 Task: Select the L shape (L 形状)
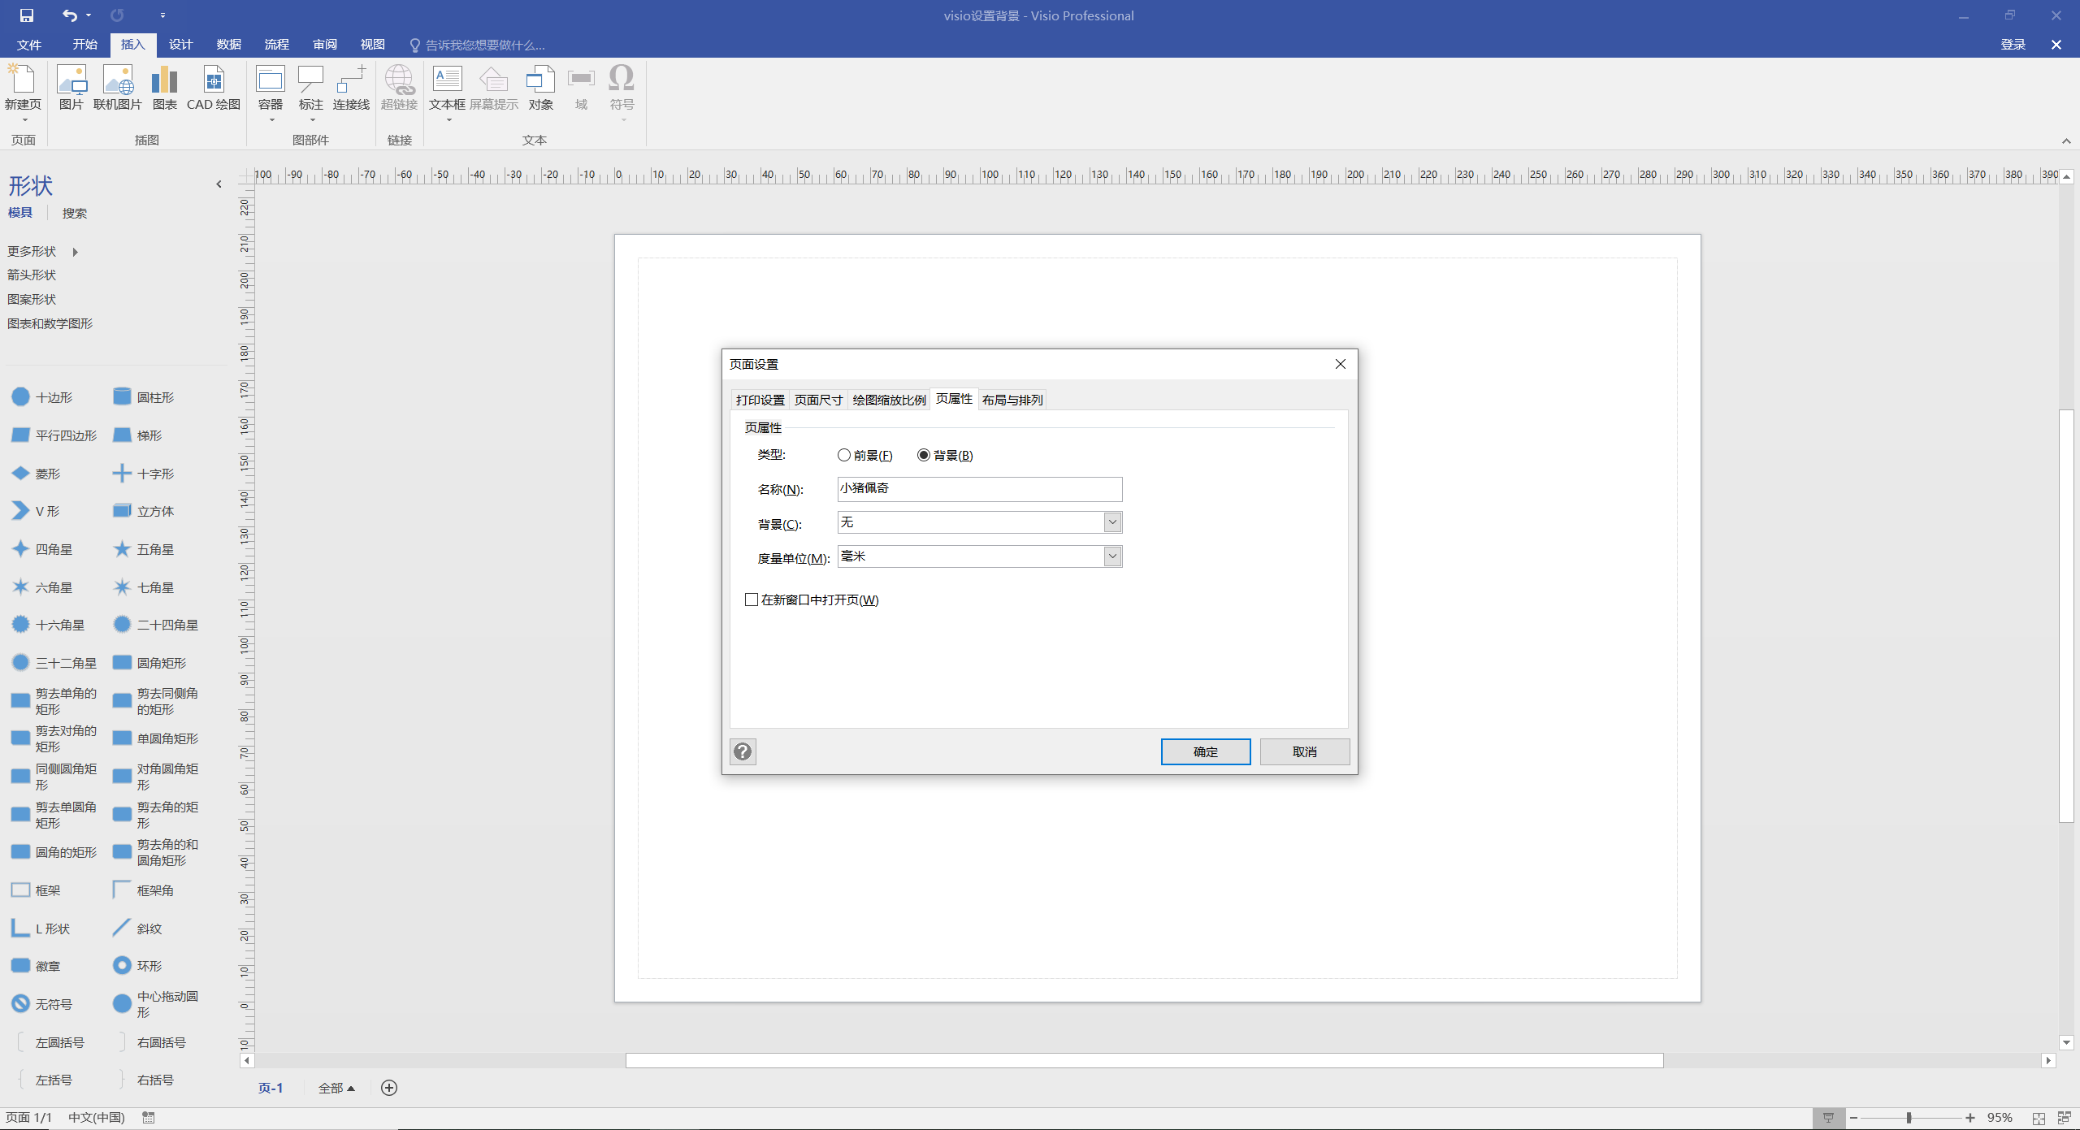click(41, 929)
